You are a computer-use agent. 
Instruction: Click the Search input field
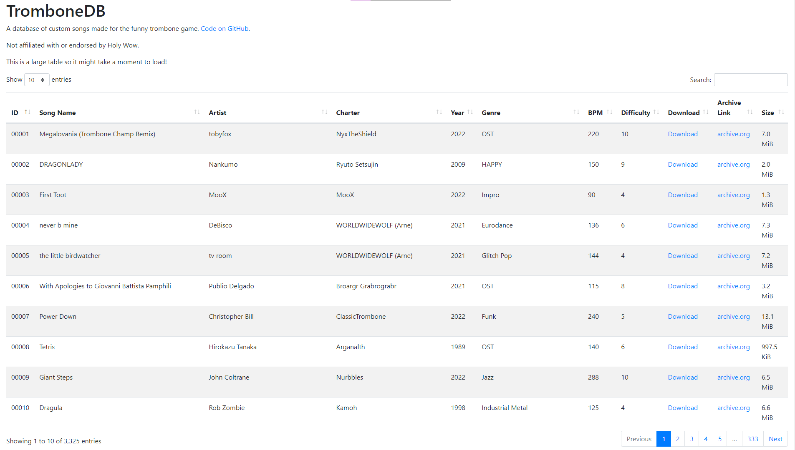[750, 80]
